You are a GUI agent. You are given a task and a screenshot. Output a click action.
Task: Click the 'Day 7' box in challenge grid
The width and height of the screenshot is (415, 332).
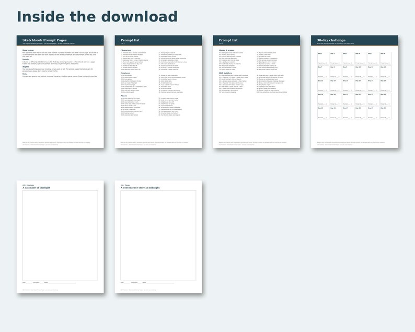[x=323, y=72]
